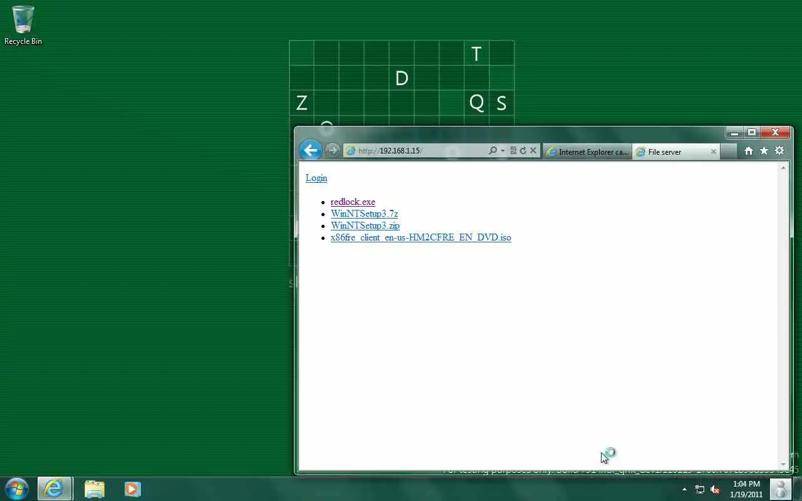Viewport: 802px width, 501px height.
Task: Click the letter Z tile on desktop grid
Action: coord(301,103)
